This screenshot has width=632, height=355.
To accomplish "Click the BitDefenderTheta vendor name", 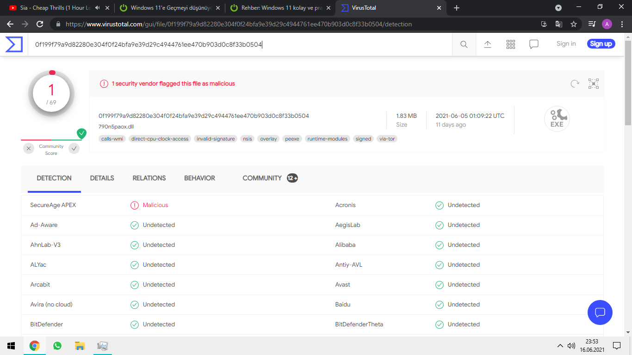I will 359,324.
